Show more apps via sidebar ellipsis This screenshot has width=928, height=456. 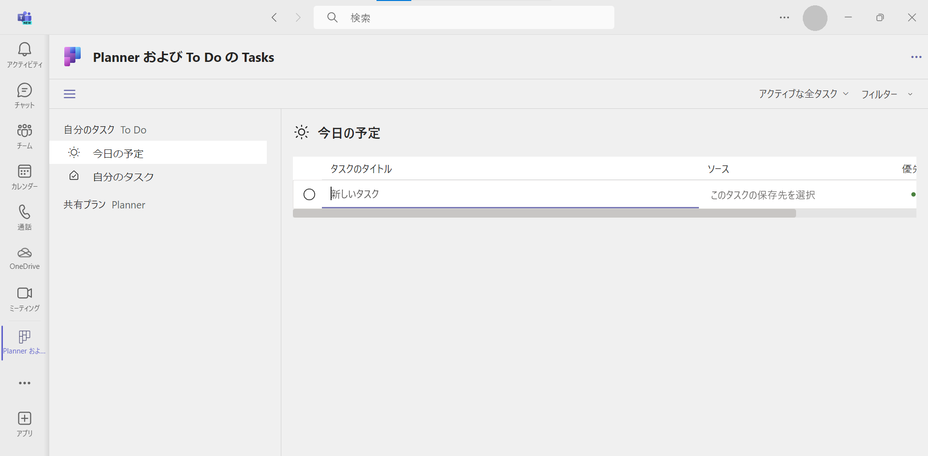pos(25,383)
